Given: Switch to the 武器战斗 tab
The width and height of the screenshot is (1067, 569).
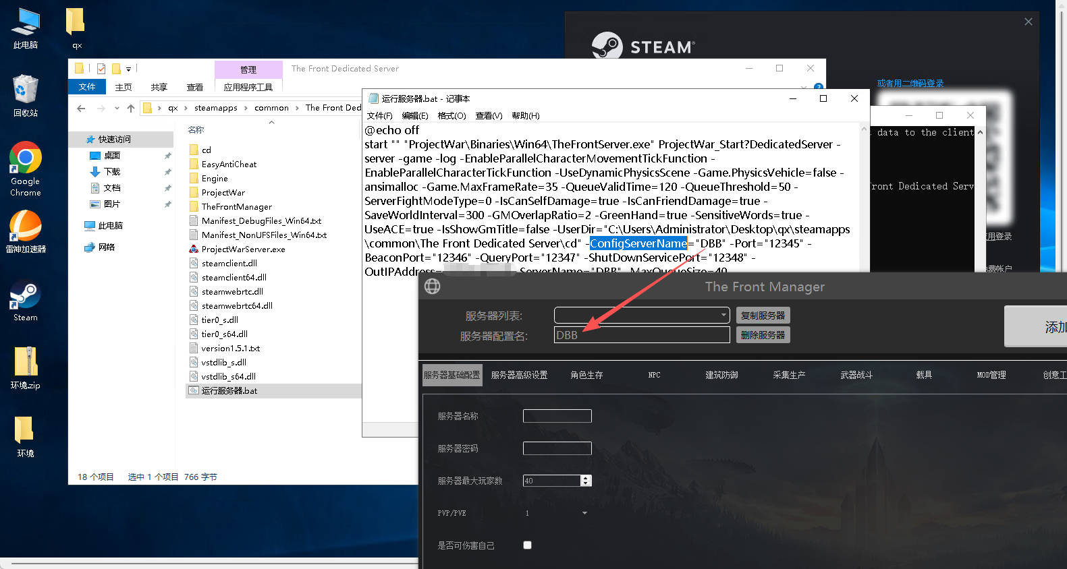Looking at the screenshot, I should click(x=856, y=375).
